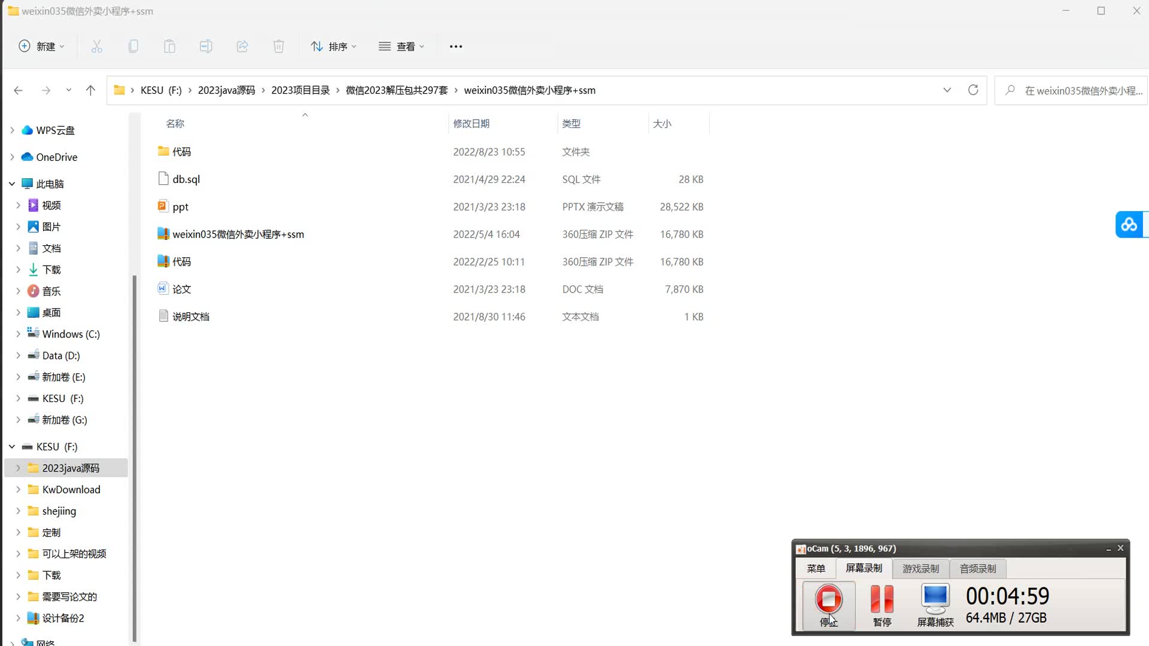Click the oCam screen capture monitor icon
This screenshot has width=1149, height=646.
click(x=935, y=599)
